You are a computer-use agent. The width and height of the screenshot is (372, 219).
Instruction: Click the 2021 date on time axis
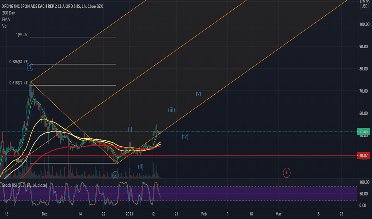(129, 214)
